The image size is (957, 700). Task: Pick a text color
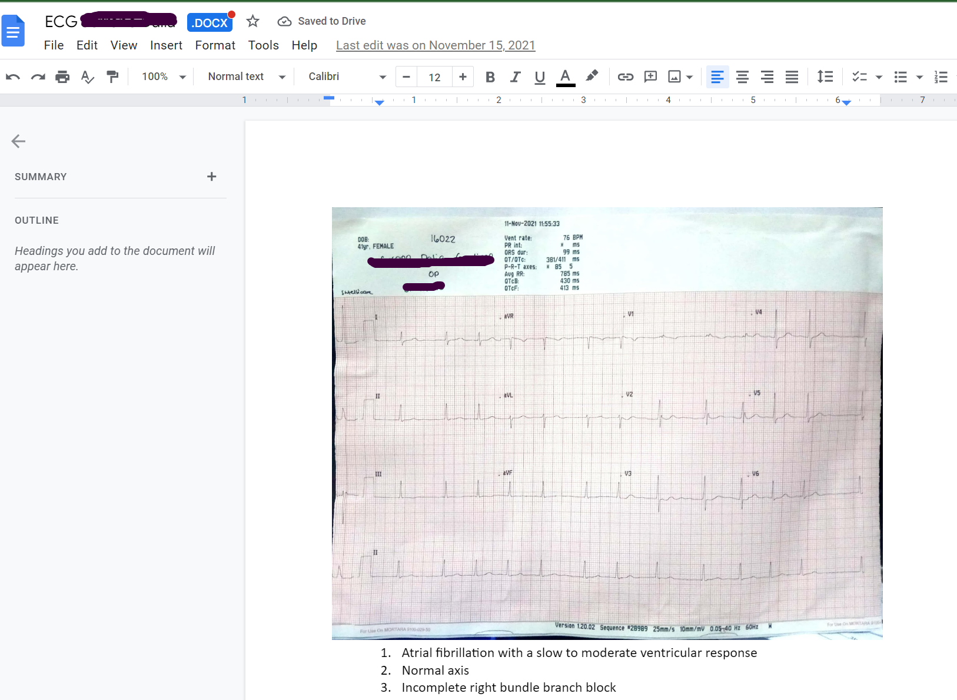pyautogui.click(x=565, y=77)
